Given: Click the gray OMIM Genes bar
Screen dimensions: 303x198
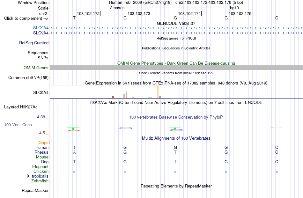Looking at the screenshot, I should 176,68.
